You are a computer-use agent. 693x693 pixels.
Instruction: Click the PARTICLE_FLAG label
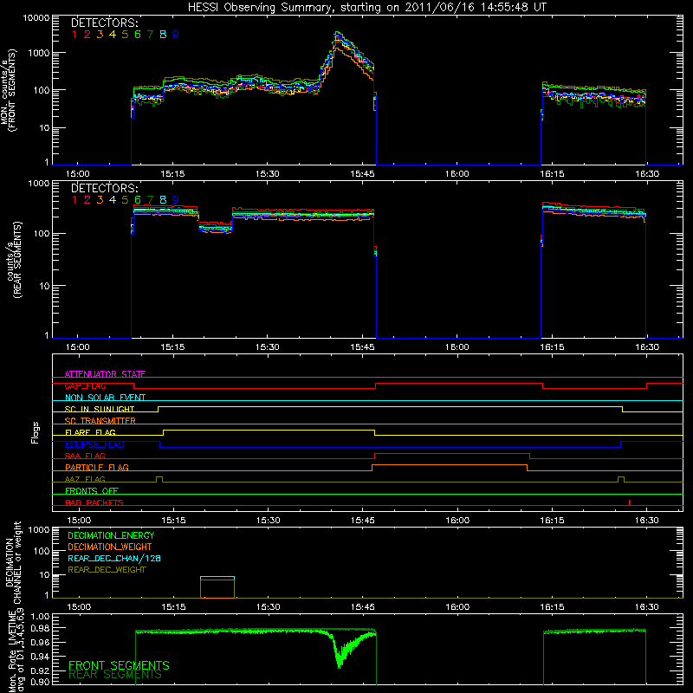click(x=97, y=468)
